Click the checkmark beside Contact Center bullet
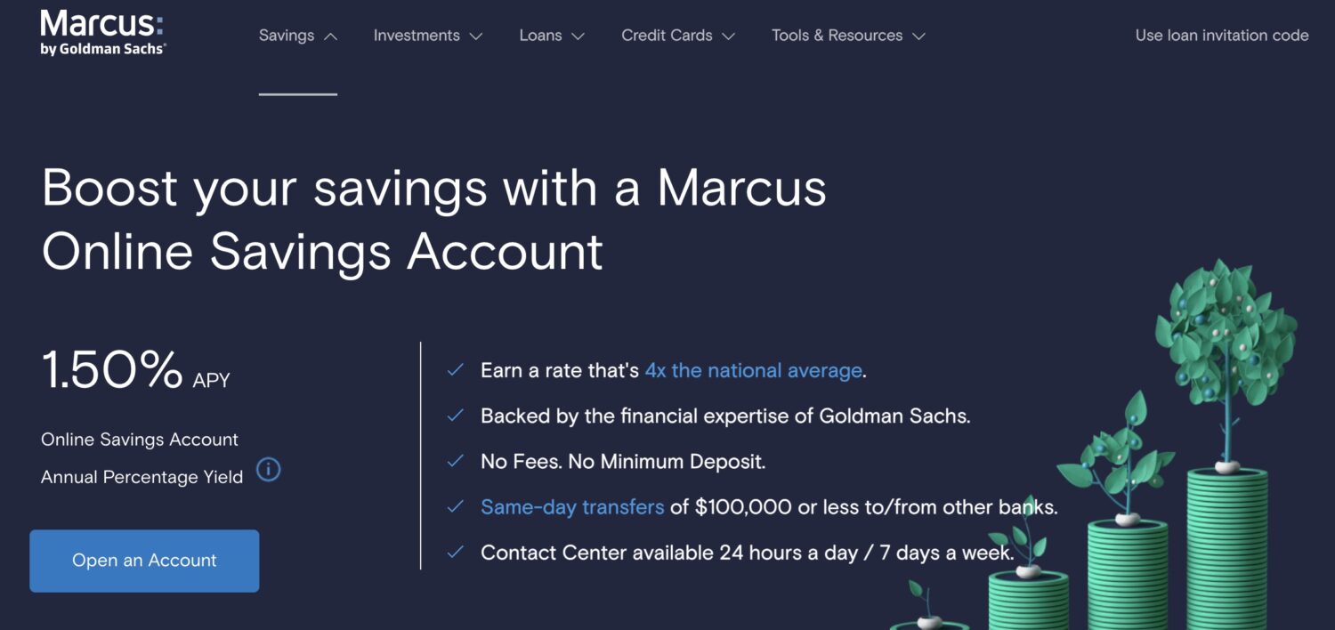Viewport: 1335px width, 630px height. coord(457,552)
